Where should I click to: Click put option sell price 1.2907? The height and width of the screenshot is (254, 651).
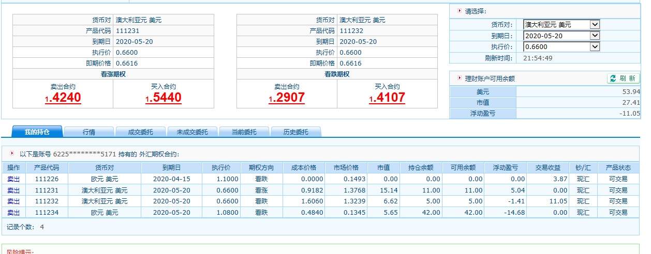point(287,98)
